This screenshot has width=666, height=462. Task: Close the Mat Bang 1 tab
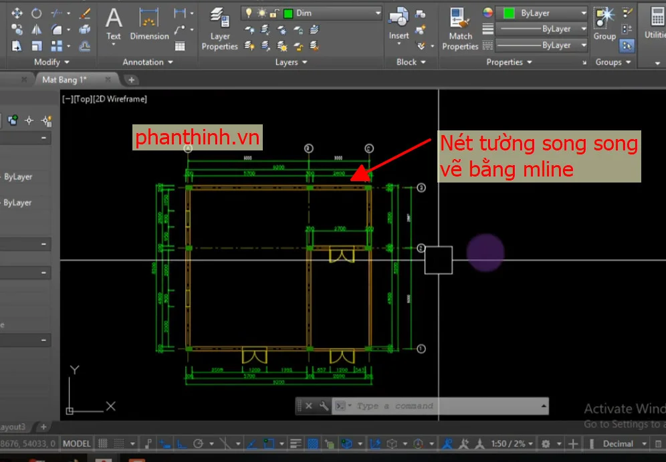click(108, 80)
